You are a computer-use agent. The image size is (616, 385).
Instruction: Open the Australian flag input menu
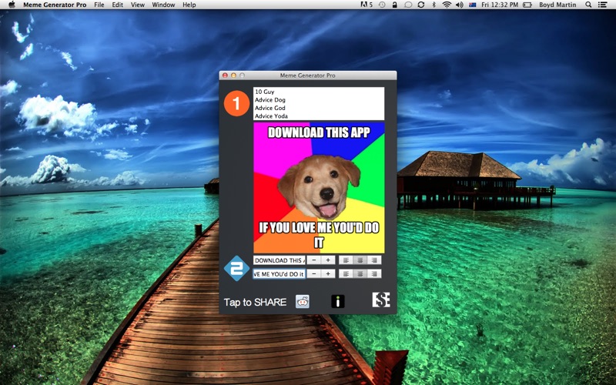coord(473,5)
